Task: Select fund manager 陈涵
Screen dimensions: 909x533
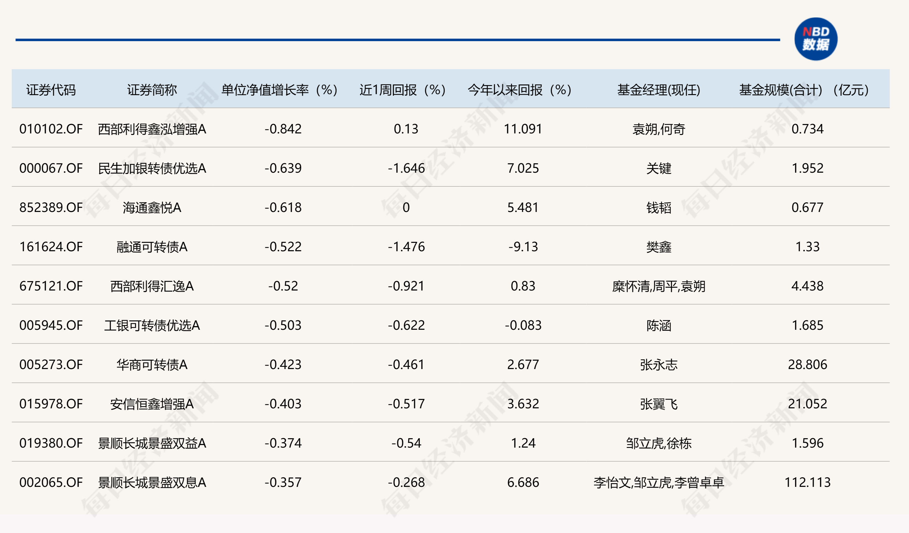Action: (x=659, y=326)
